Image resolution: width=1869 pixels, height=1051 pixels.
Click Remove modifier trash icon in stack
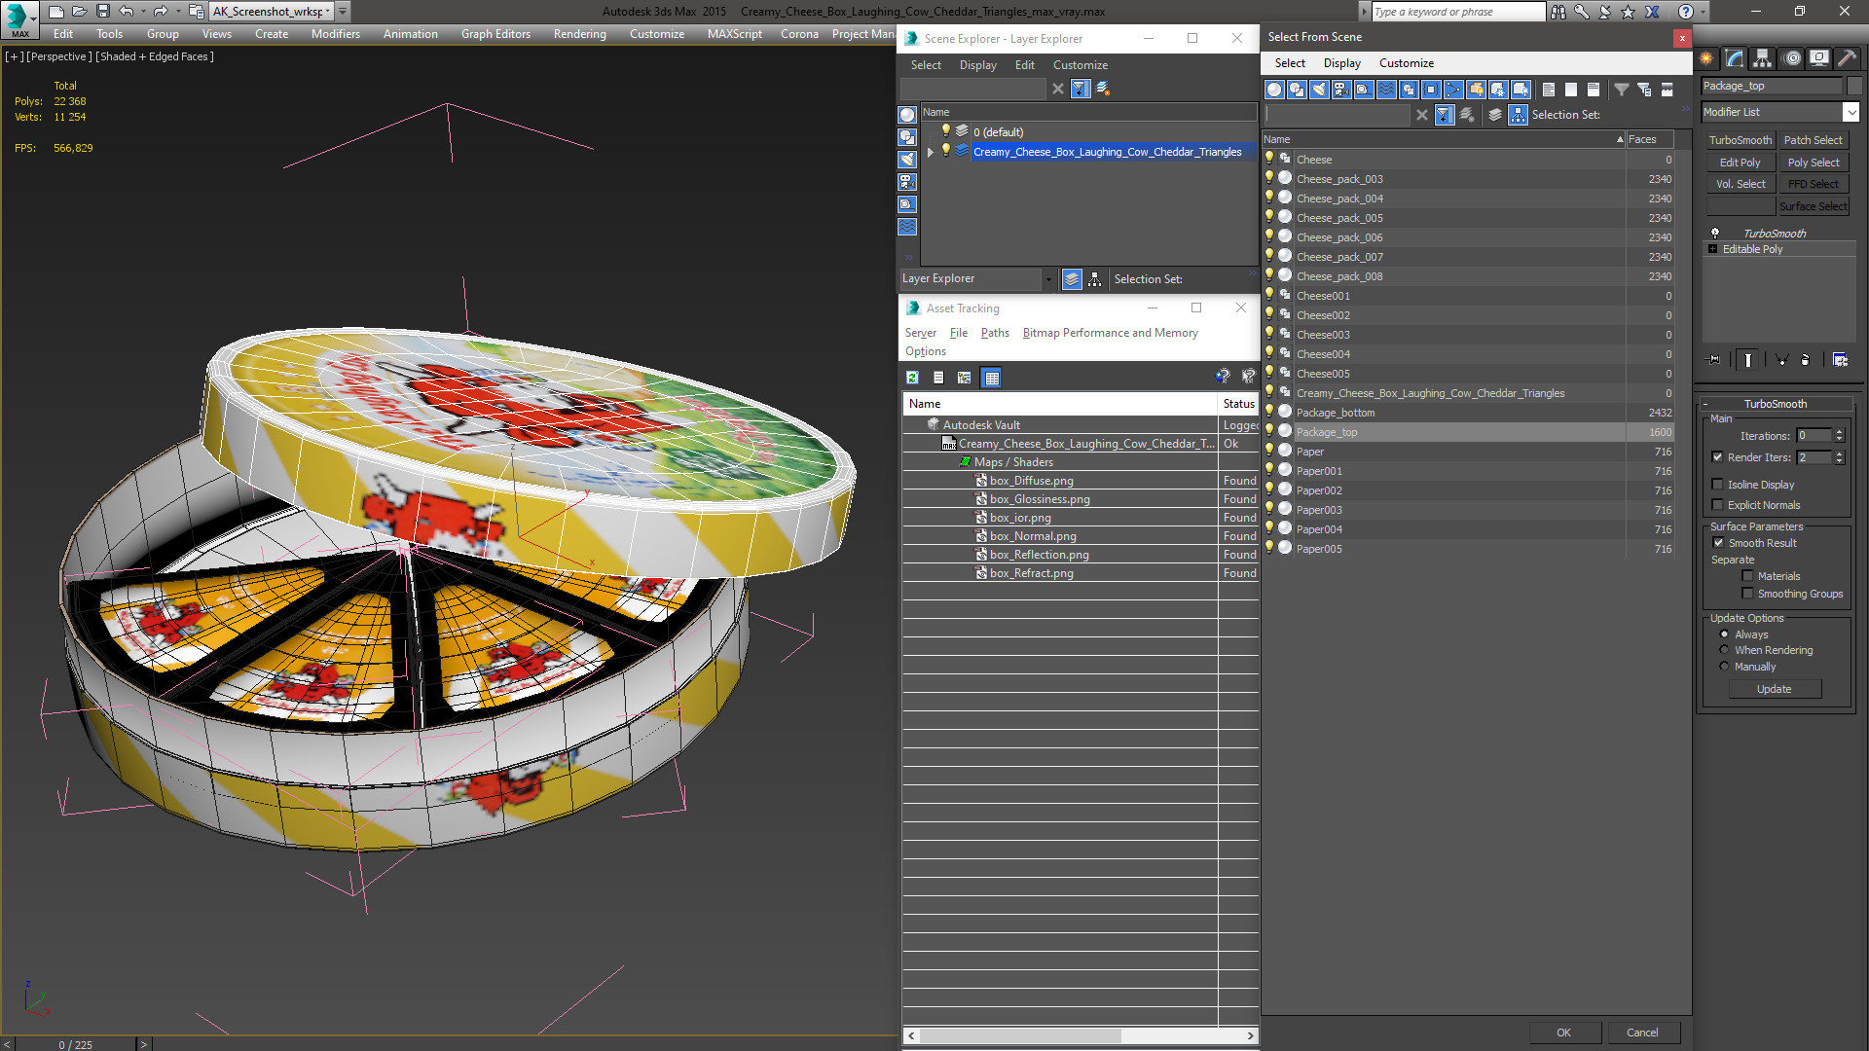1806,360
